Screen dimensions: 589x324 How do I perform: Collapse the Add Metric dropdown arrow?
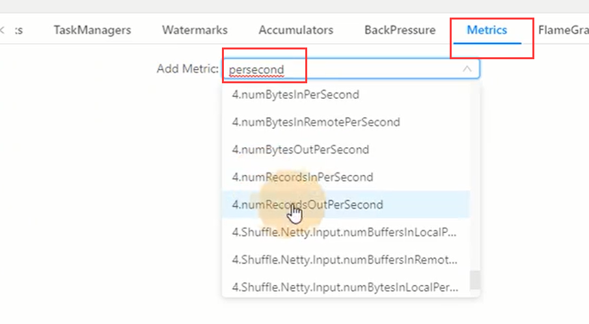coord(467,69)
